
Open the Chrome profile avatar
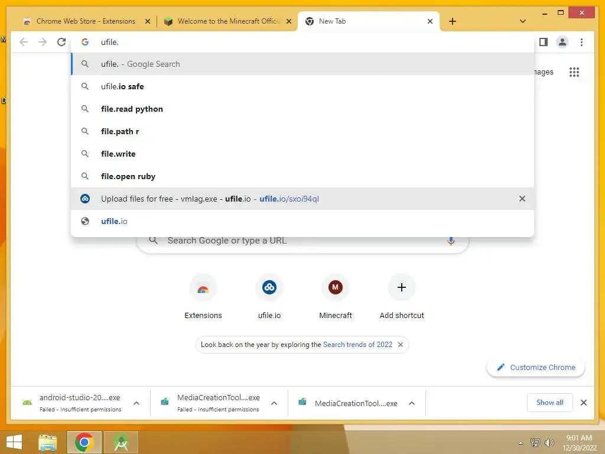click(562, 42)
